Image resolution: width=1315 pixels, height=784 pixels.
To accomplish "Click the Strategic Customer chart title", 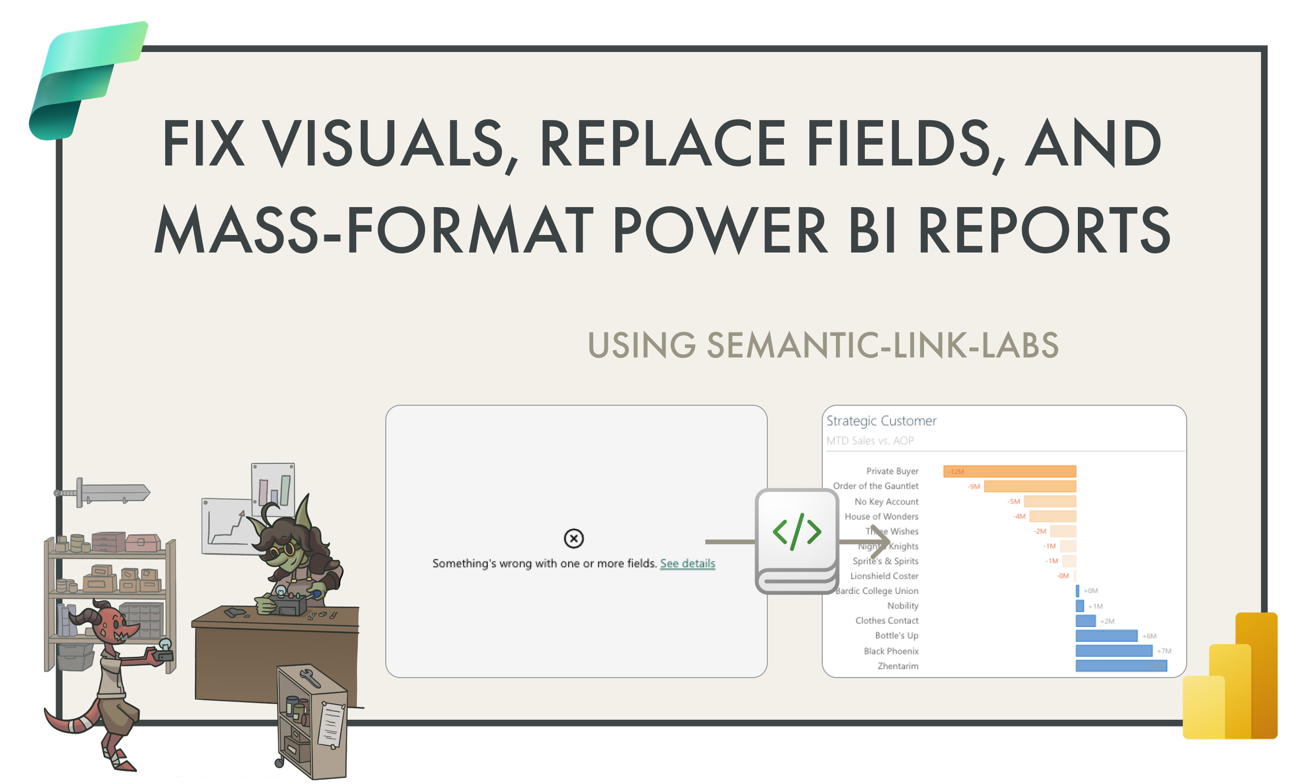I will [882, 421].
